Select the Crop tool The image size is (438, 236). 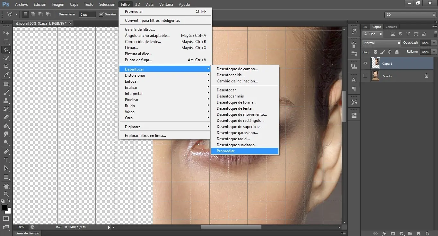tap(6, 66)
